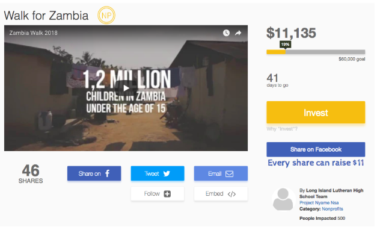377x227 pixels.
Task: Click the large Share on Facebook button
Action: [316, 149]
